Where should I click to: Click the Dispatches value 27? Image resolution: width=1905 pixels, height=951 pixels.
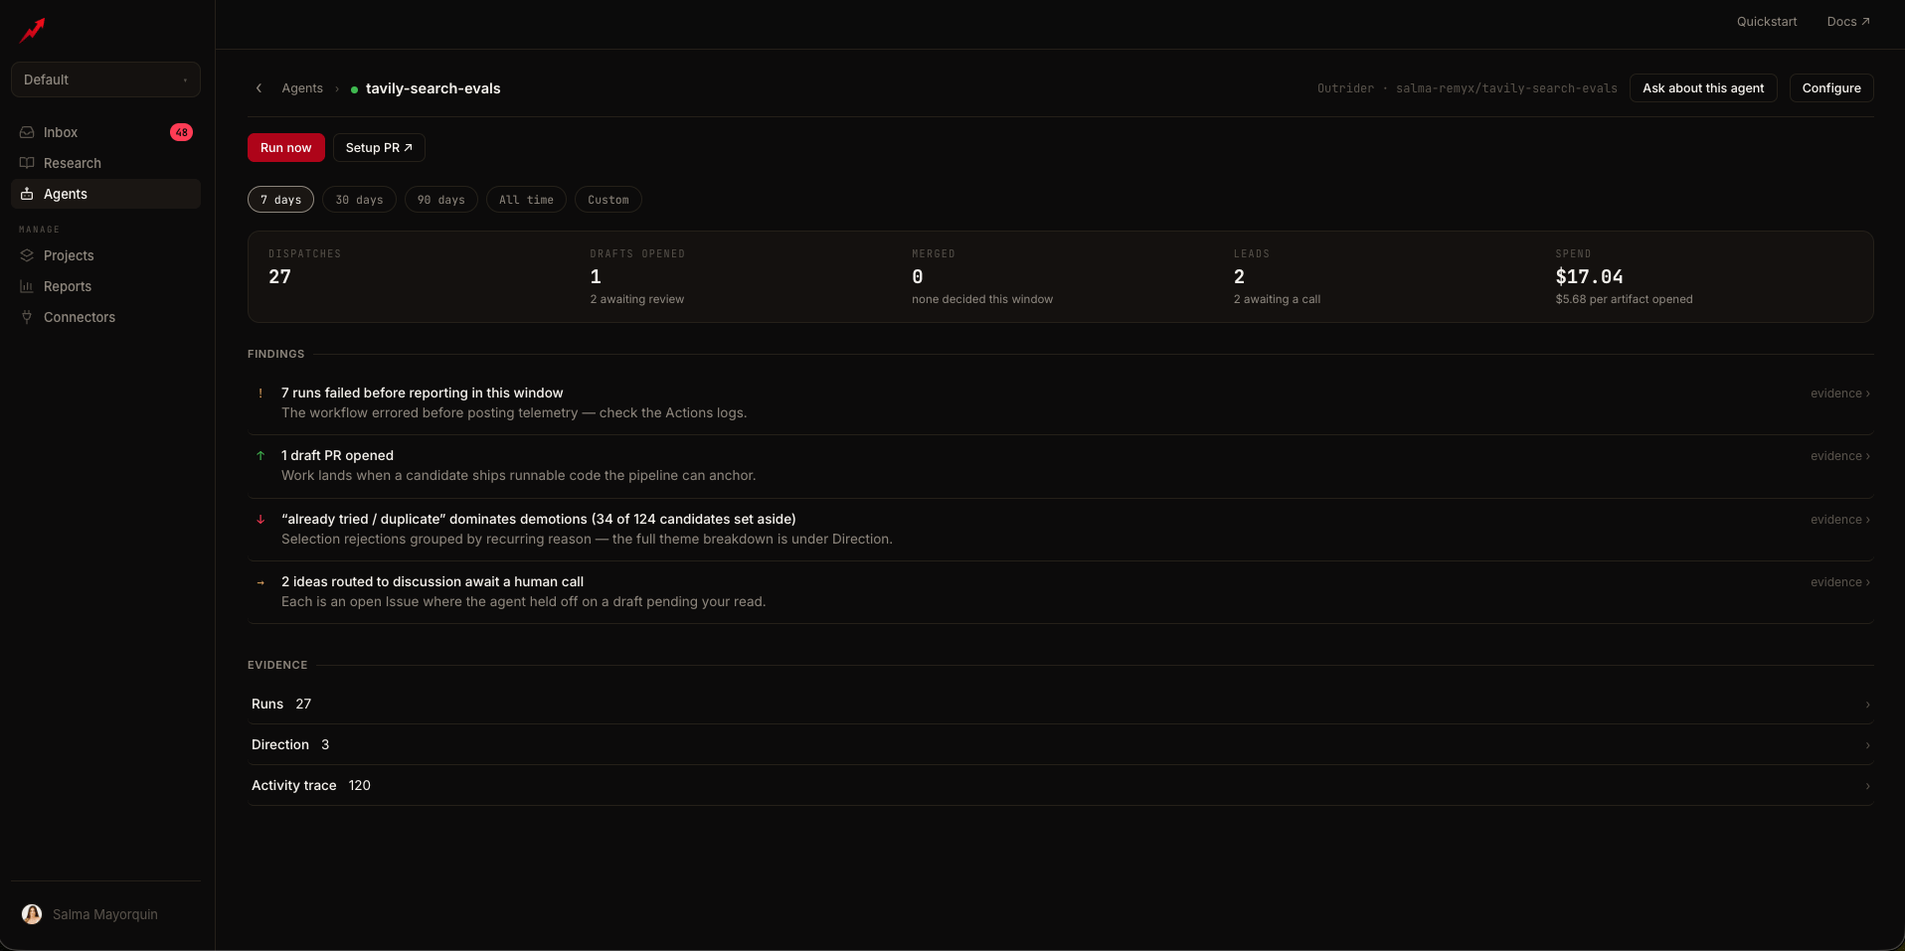[279, 277]
